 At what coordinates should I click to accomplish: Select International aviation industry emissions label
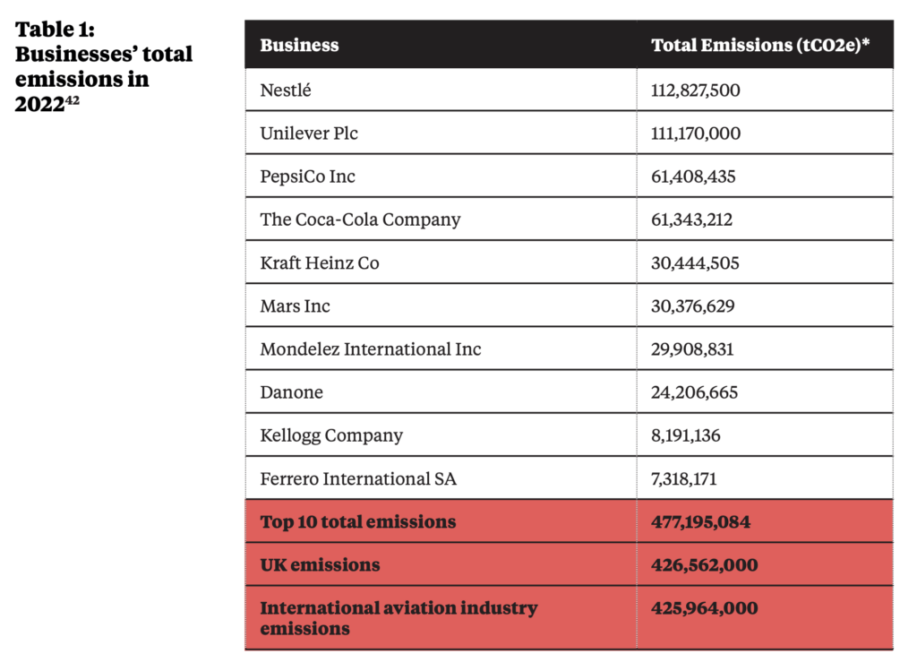pyautogui.click(x=399, y=617)
